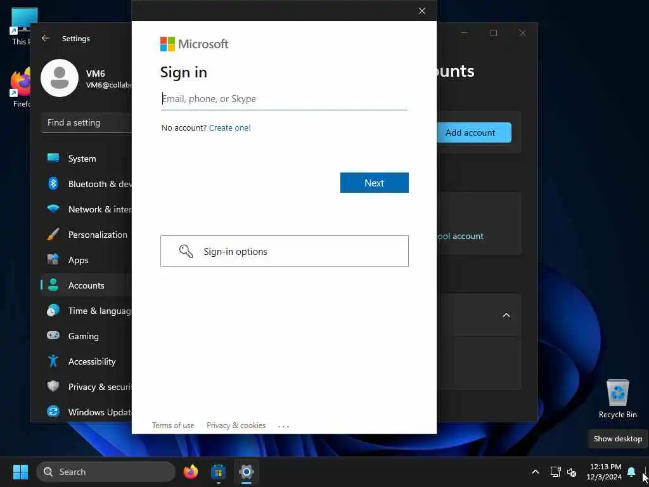Screen dimensions: 649x487
Task: Open Privacy & security settings
Action: point(86,387)
